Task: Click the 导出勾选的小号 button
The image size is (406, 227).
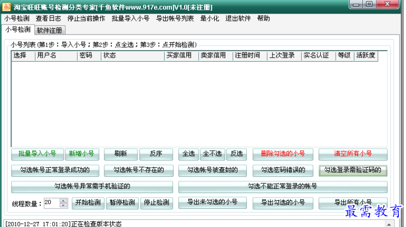Action: coord(283,203)
